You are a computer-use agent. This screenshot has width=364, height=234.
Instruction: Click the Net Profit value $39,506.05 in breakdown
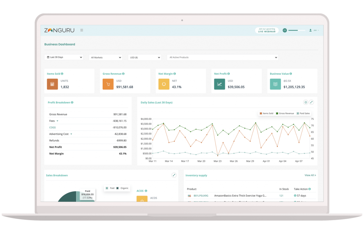pyautogui.click(x=120, y=147)
